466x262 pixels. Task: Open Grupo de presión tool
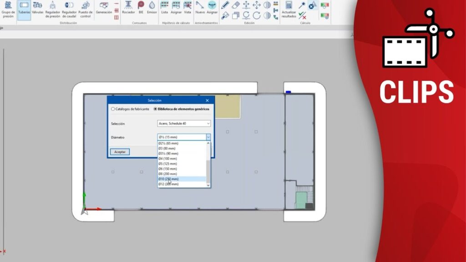click(8, 9)
